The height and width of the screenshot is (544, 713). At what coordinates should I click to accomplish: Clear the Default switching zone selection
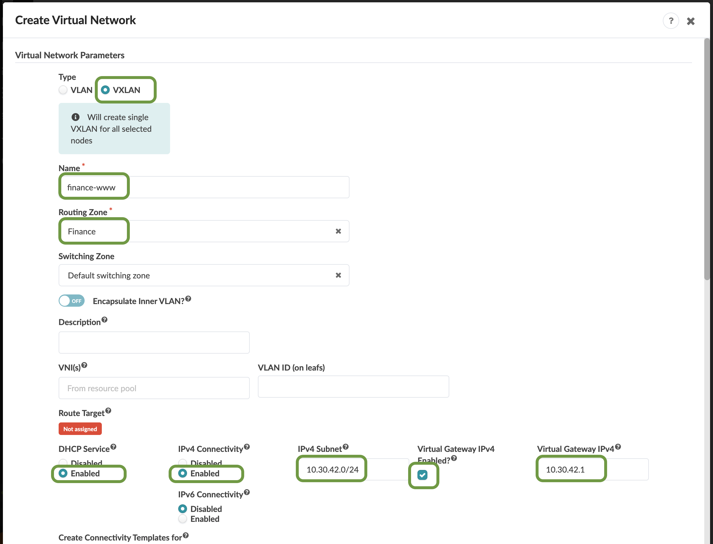pos(338,275)
